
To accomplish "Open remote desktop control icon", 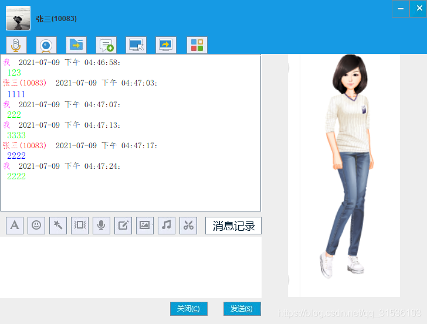I will (136, 45).
